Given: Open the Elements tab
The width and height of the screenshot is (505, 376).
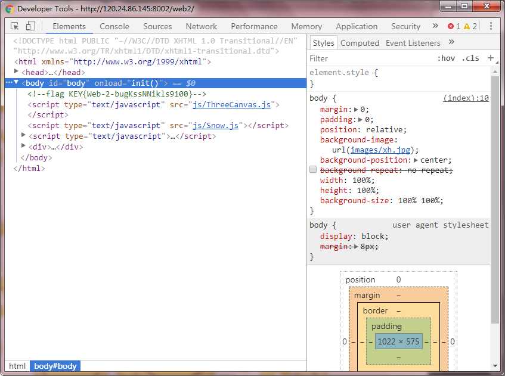Looking at the screenshot, I should point(69,26).
